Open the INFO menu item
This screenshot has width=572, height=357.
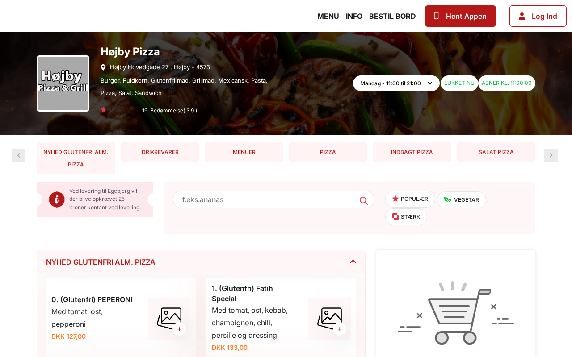(354, 16)
